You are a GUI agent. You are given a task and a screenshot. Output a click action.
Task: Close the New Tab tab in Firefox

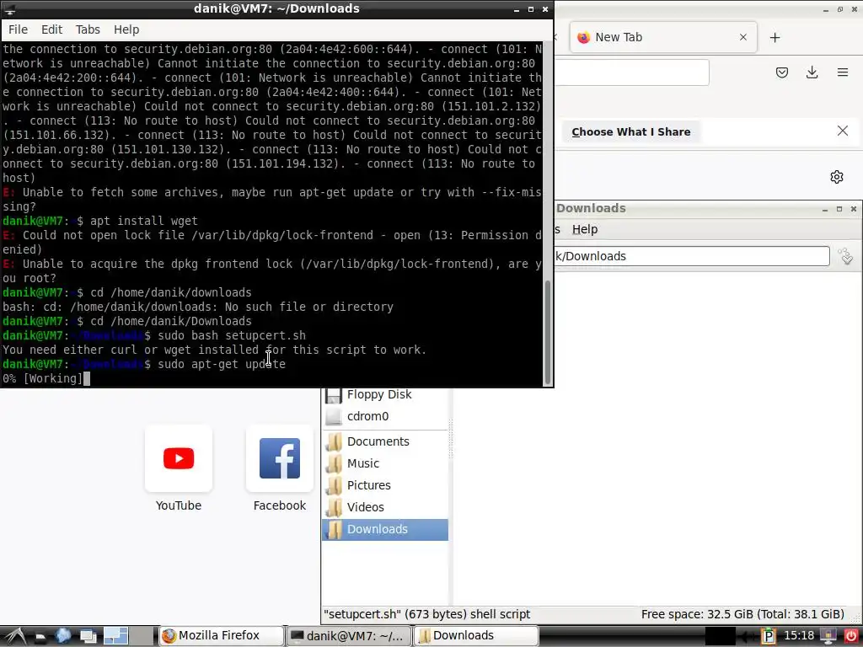click(743, 37)
